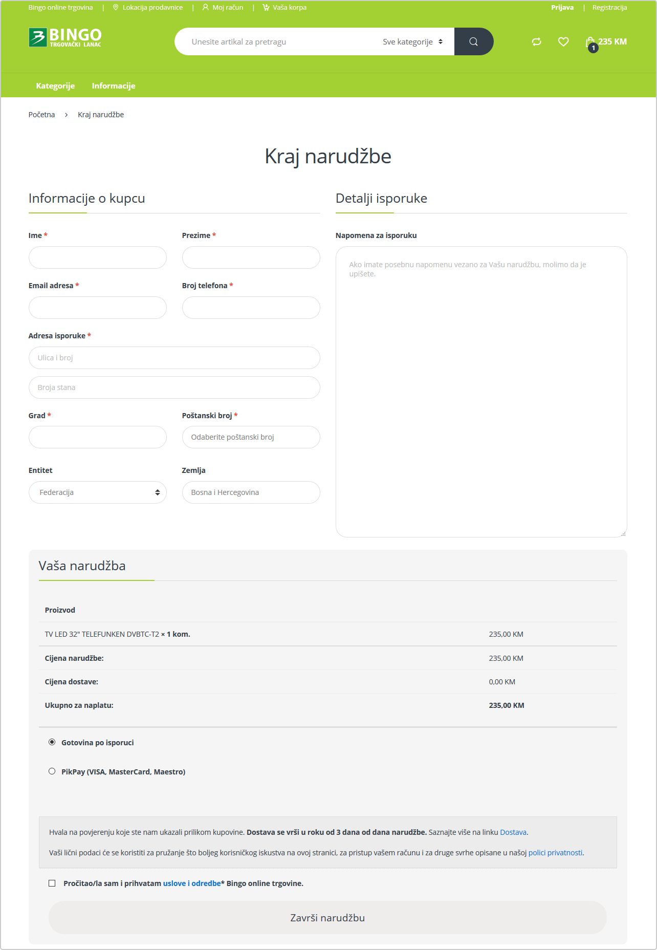Screen dimensions: 657x950
Task: Click the Email adresa field
Action: [98, 308]
